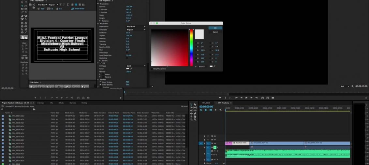Select the Ellipse tool in the Titler toolbox
Viewport: 369px width, 165px height.
(22, 32)
